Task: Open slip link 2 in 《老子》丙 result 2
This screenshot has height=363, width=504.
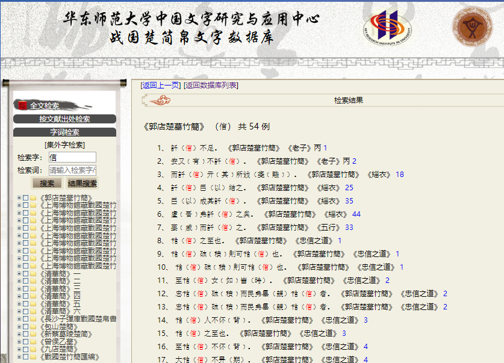Action: click(354, 161)
